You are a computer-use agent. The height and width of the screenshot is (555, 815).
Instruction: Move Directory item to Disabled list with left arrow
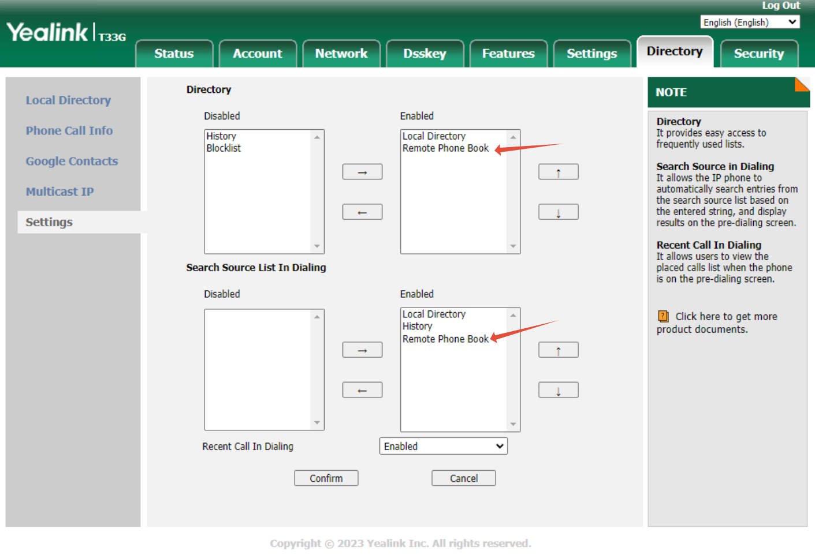pos(362,212)
